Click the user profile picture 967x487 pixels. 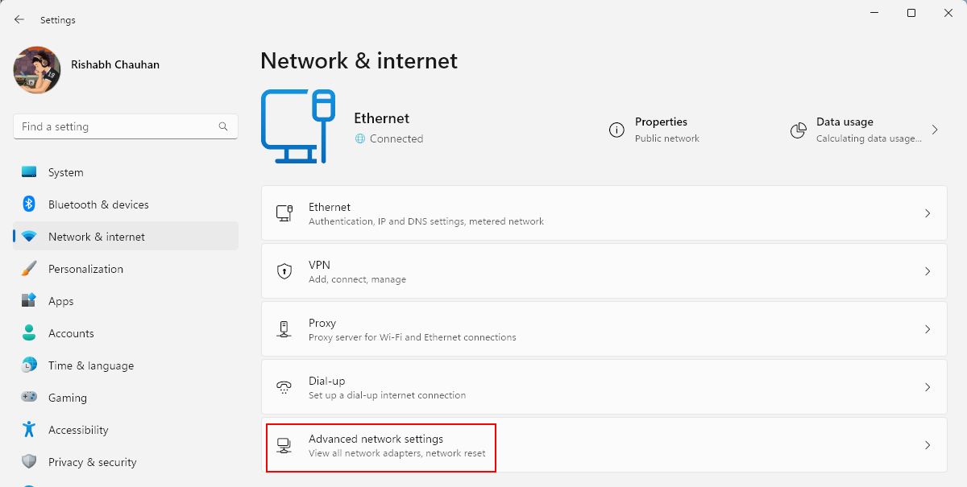(x=36, y=70)
